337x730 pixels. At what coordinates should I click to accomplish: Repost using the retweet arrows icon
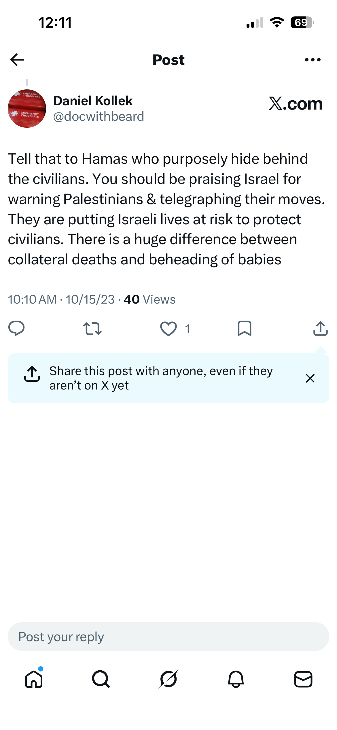pos(92,329)
